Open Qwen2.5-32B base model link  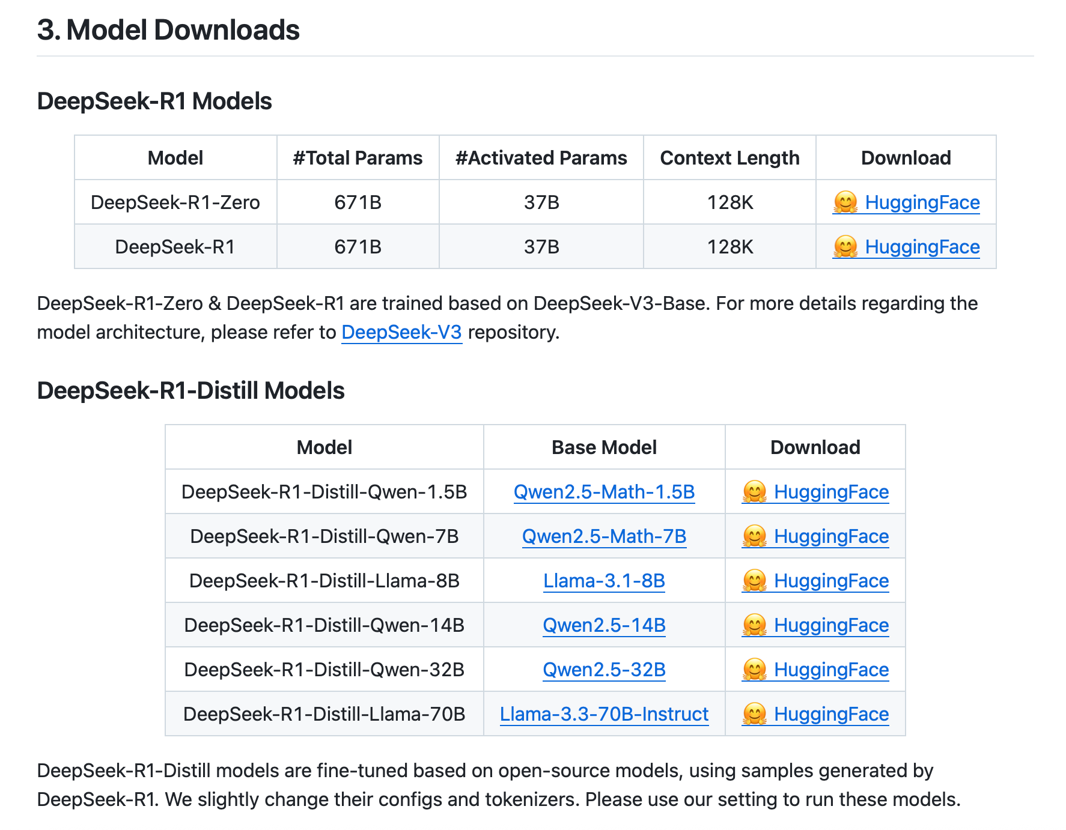click(x=604, y=670)
